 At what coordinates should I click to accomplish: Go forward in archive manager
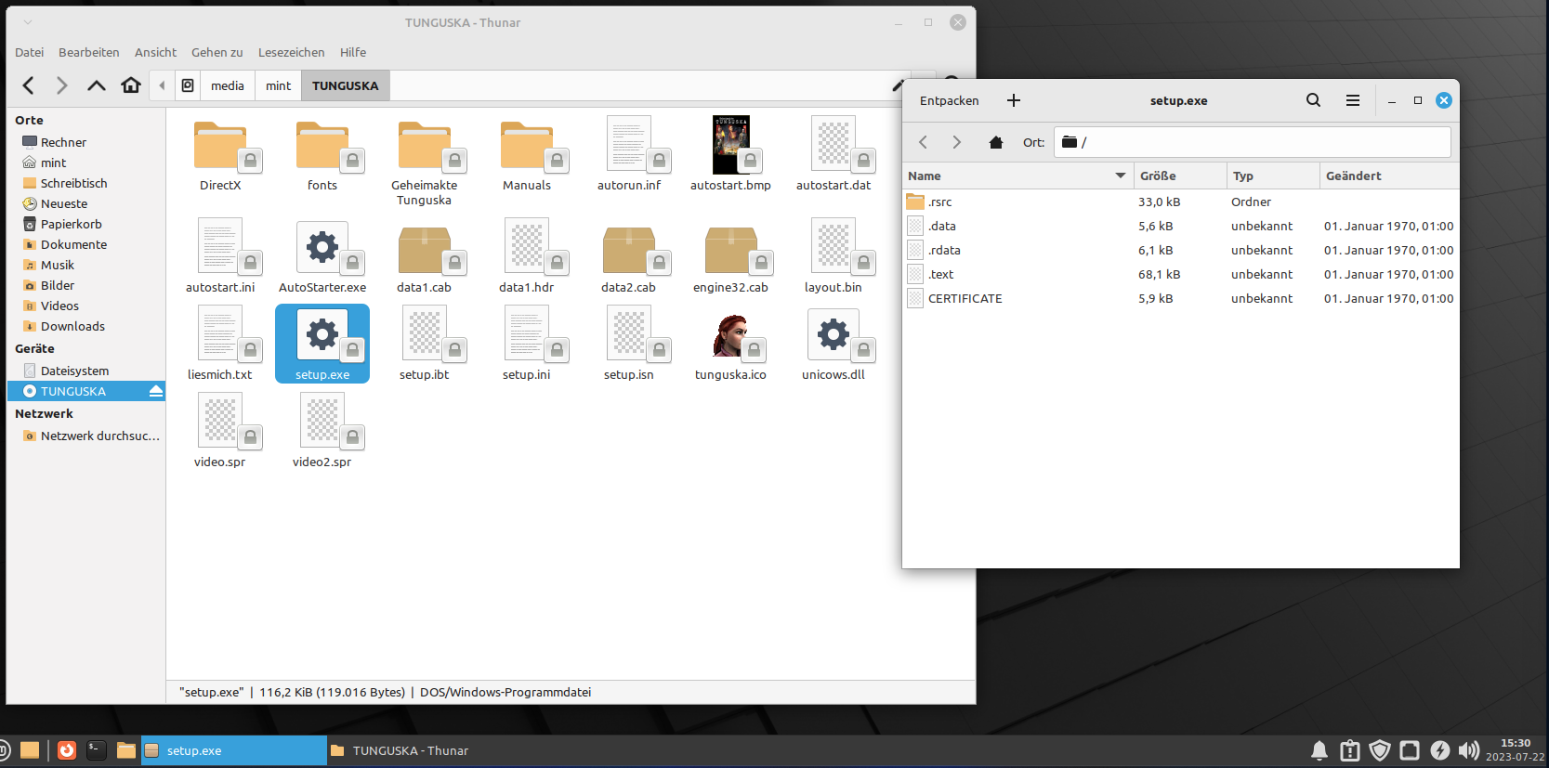[x=956, y=142]
